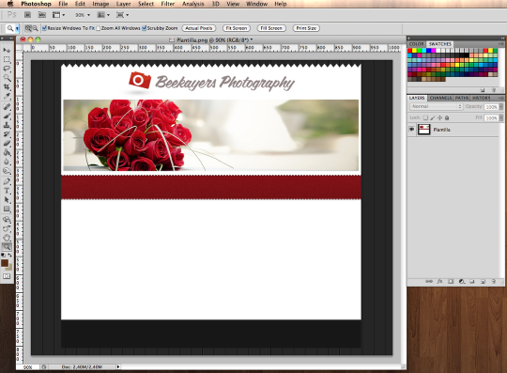
Task: Select the Eyedropper tool
Action: point(7,96)
